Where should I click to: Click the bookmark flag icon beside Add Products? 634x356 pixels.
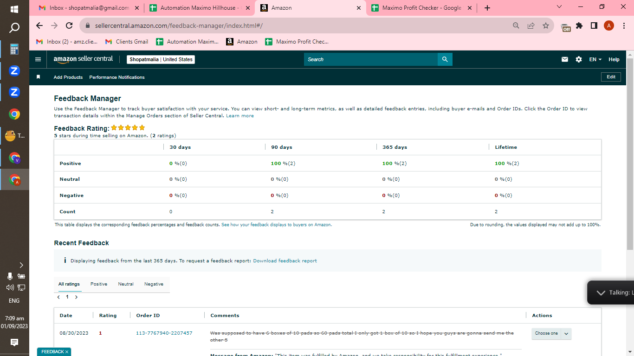coord(39,77)
